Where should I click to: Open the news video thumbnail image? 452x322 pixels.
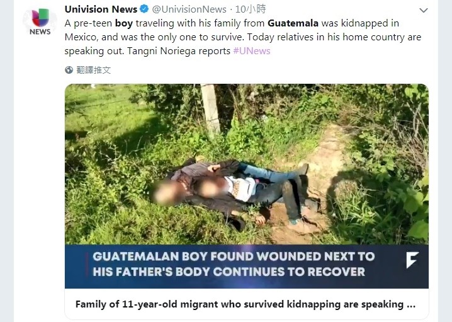(247, 164)
